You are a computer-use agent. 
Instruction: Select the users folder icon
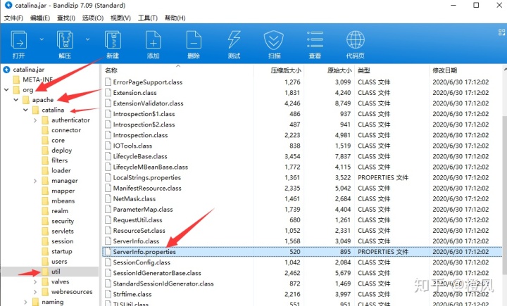pos(45,262)
